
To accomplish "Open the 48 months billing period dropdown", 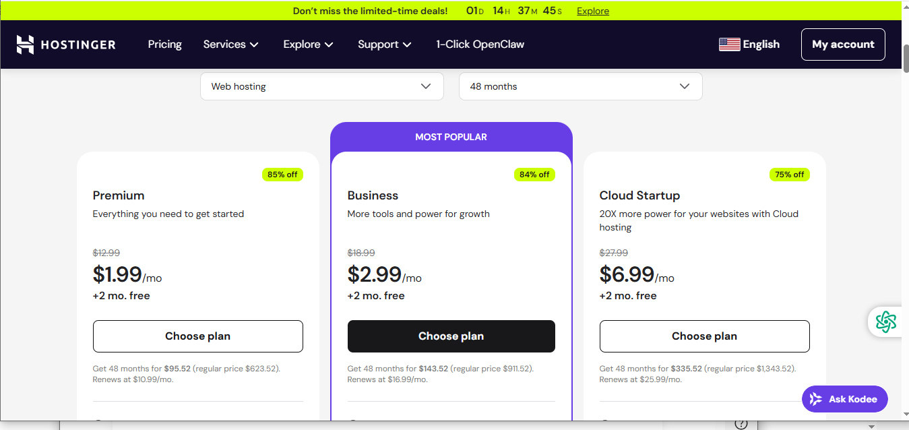I will pos(580,86).
